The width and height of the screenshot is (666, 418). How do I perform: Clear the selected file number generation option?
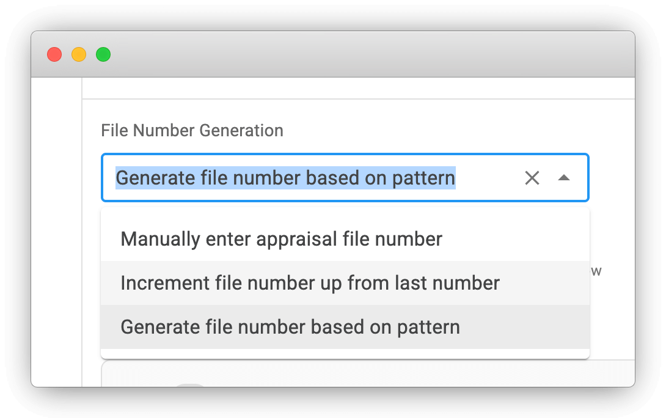[532, 178]
